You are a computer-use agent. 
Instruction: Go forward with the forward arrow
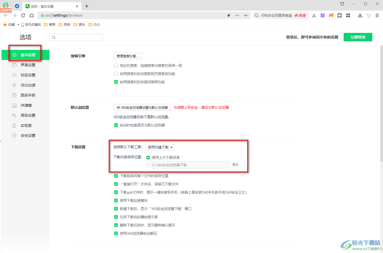click(15, 15)
